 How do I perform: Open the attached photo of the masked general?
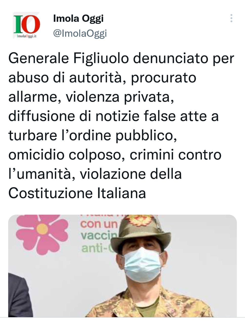[123, 266]
